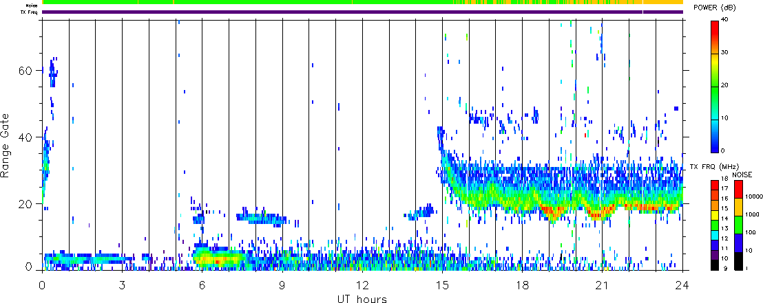Click the purple 10–11 MHz TX FRQ swatch
763x303 pixels.
714,255
